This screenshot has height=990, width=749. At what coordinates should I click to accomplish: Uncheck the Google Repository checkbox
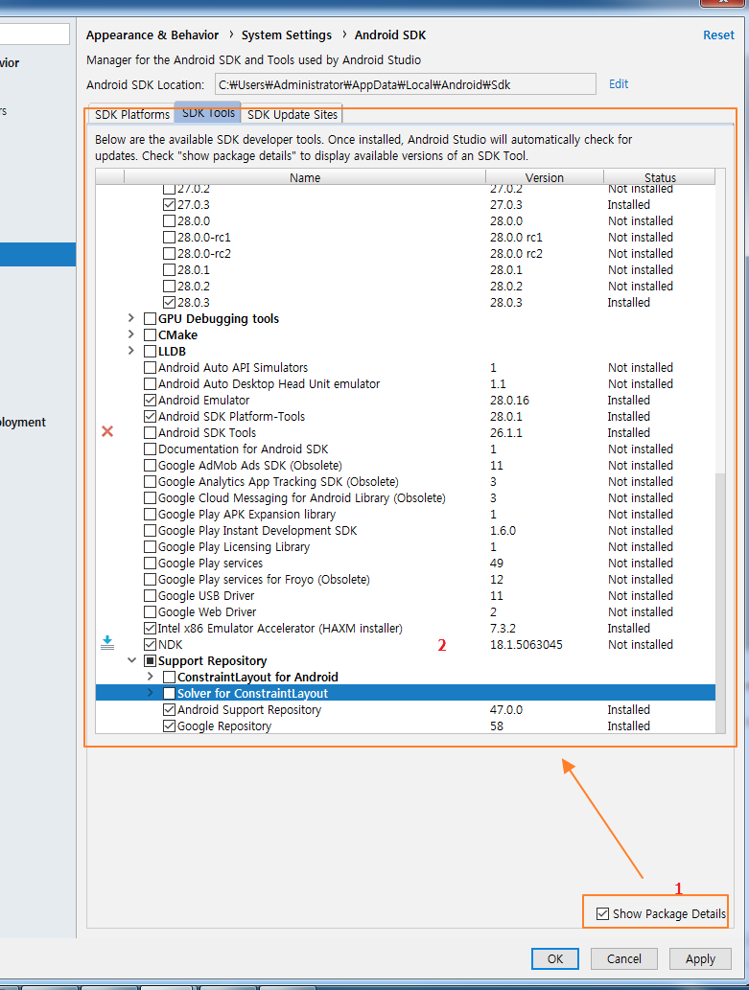coord(169,726)
